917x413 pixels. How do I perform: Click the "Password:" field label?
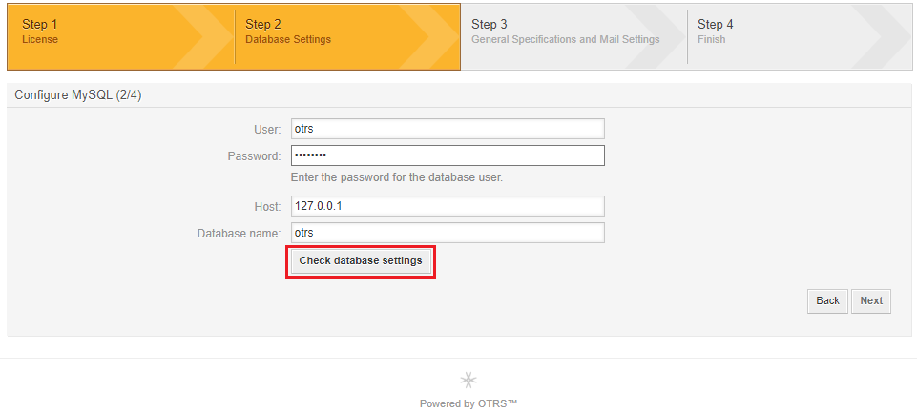(255, 156)
